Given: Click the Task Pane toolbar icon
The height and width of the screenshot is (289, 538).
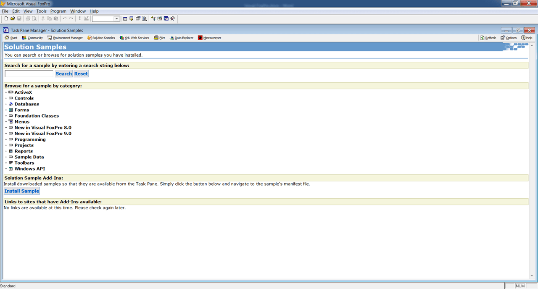Looking at the screenshot, I should (166, 18).
